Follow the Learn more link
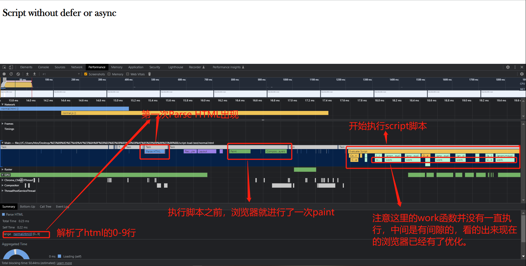The width and height of the screenshot is (526, 266). point(64,263)
